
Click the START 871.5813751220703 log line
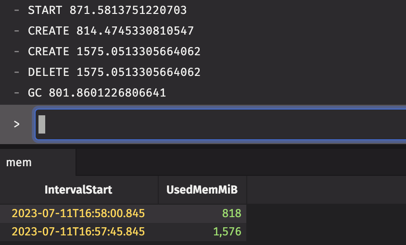click(x=107, y=10)
